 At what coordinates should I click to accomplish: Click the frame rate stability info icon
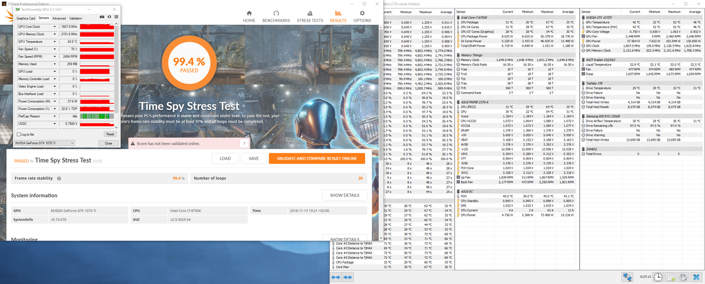click(59, 179)
